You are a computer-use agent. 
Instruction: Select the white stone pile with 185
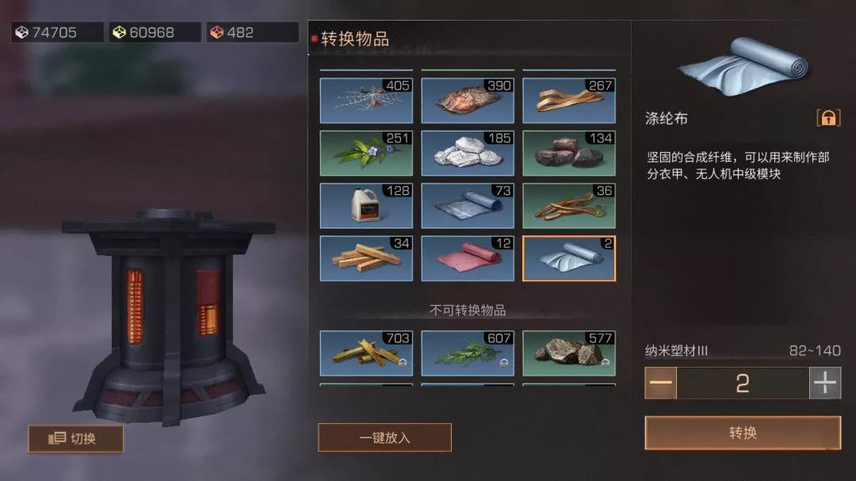click(468, 153)
